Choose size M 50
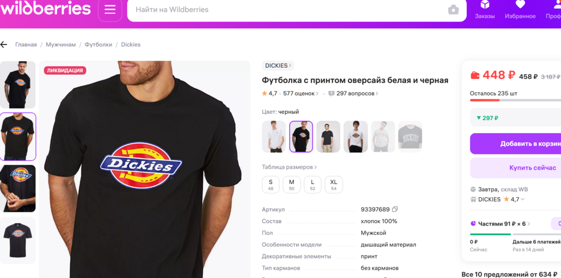The image size is (561, 278). 291,185
